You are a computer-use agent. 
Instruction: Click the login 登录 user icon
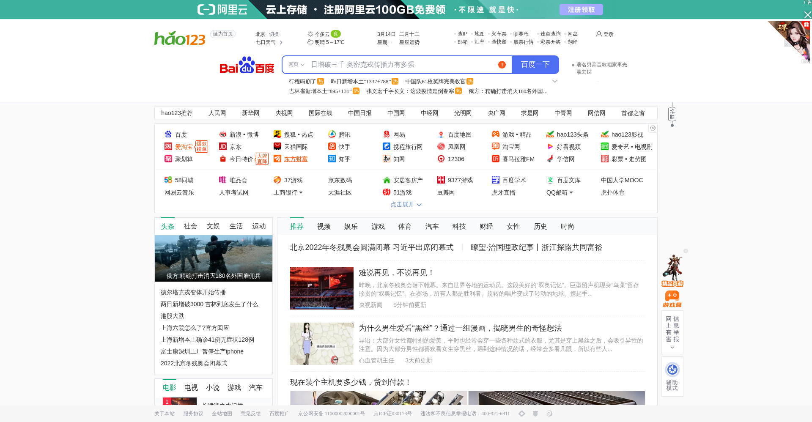pos(599,34)
